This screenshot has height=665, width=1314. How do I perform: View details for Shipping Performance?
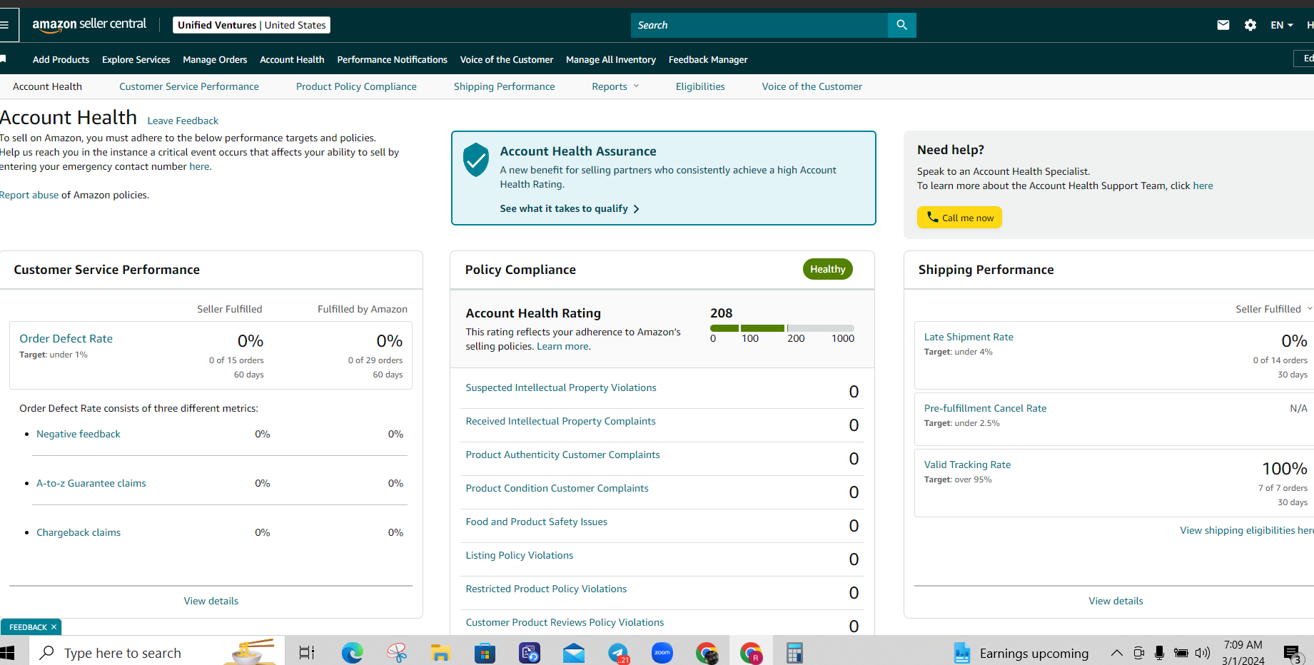click(x=1116, y=601)
